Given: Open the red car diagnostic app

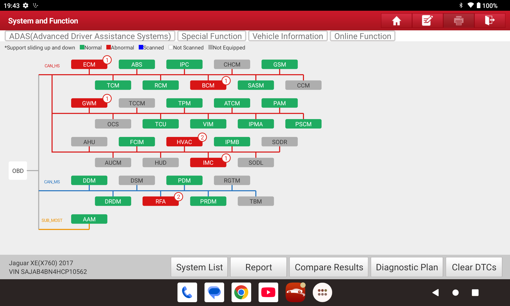Looking at the screenshot, I should tap(295, 292).
